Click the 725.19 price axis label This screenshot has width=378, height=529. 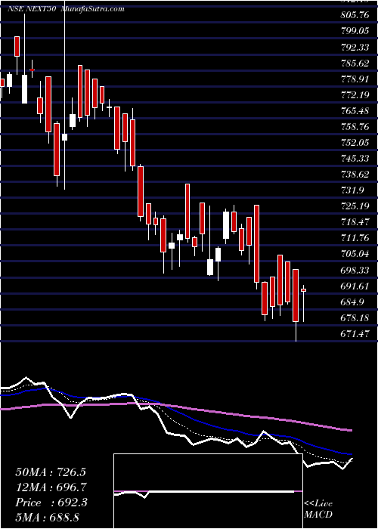(354, 206)
